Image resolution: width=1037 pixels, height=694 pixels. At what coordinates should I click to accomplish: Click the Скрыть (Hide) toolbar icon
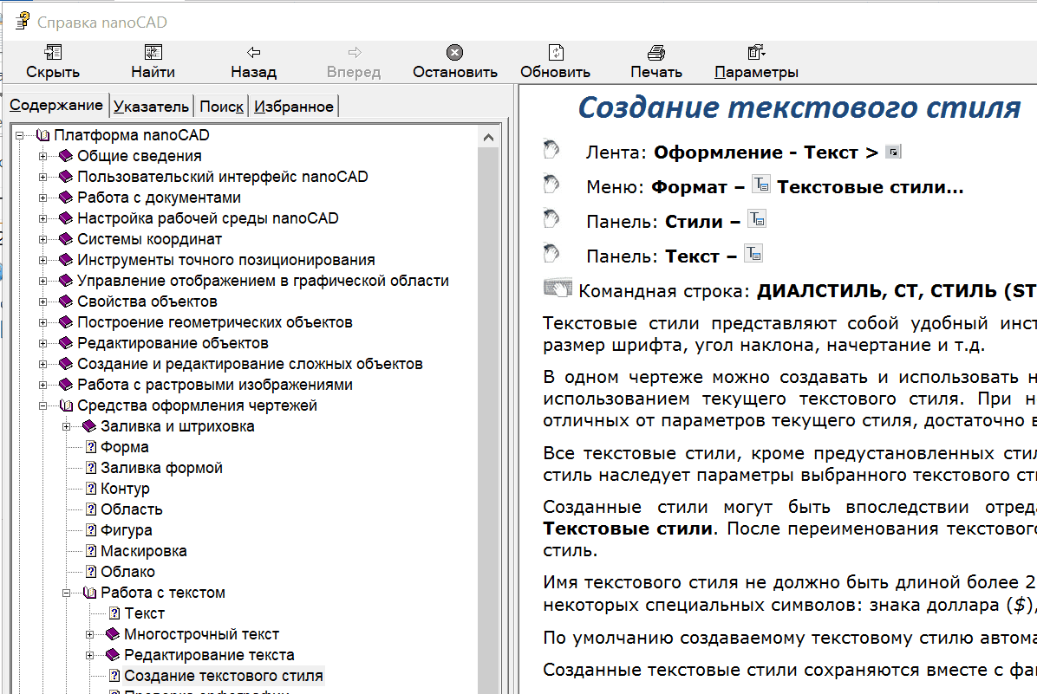pos(53,53)
